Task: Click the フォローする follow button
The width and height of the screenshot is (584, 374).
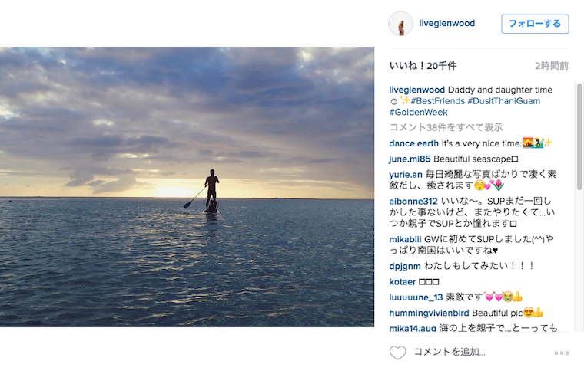Action: 535,24
